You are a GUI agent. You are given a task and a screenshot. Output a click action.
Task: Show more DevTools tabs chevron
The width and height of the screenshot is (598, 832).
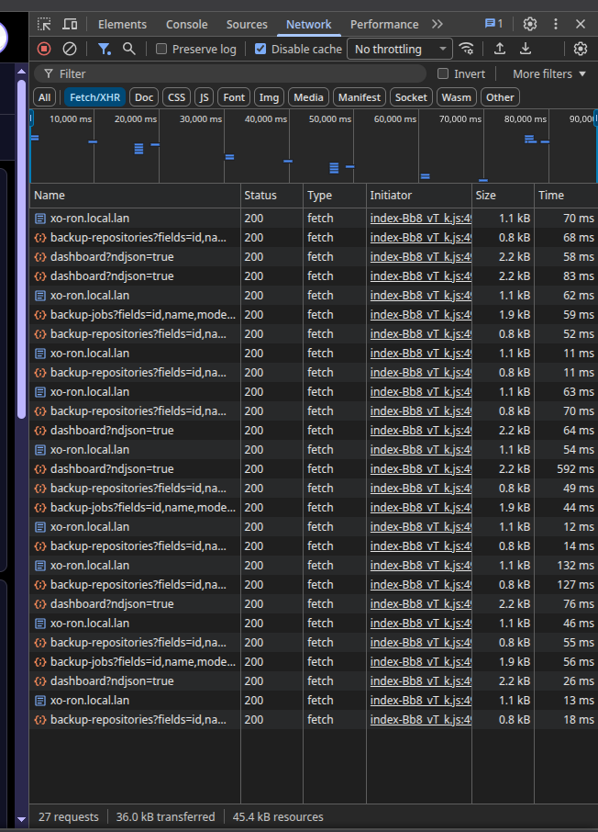point(437,25)
